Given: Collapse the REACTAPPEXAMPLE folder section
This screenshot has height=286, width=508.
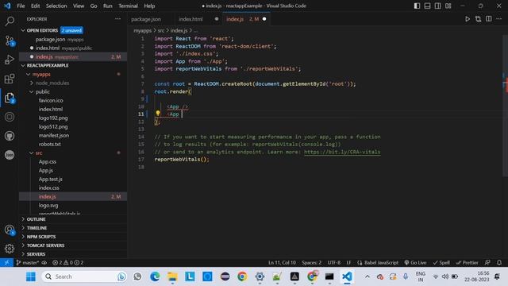Looking at the screenshot, I should click(23, 65).
